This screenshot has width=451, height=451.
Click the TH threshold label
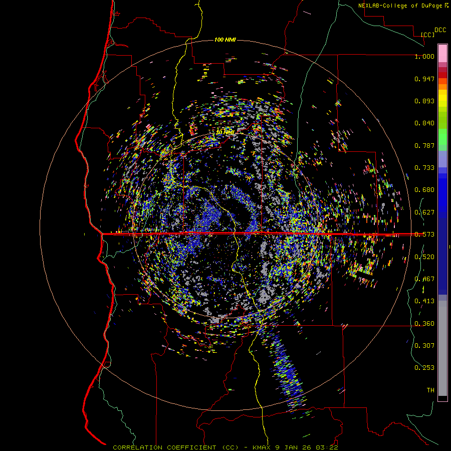[x=430, y=390]
